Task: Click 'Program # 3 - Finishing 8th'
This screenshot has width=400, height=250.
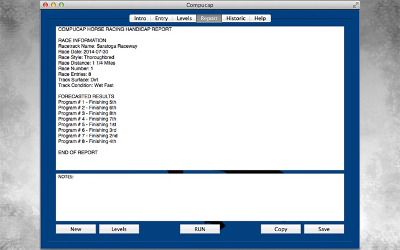Action: [87, 113]
